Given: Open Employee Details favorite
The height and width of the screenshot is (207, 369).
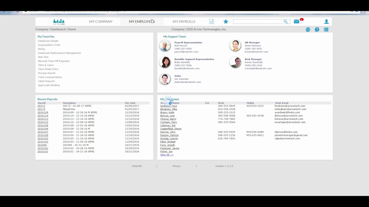Looking at the screenshot, I should (x=48, y=41).
